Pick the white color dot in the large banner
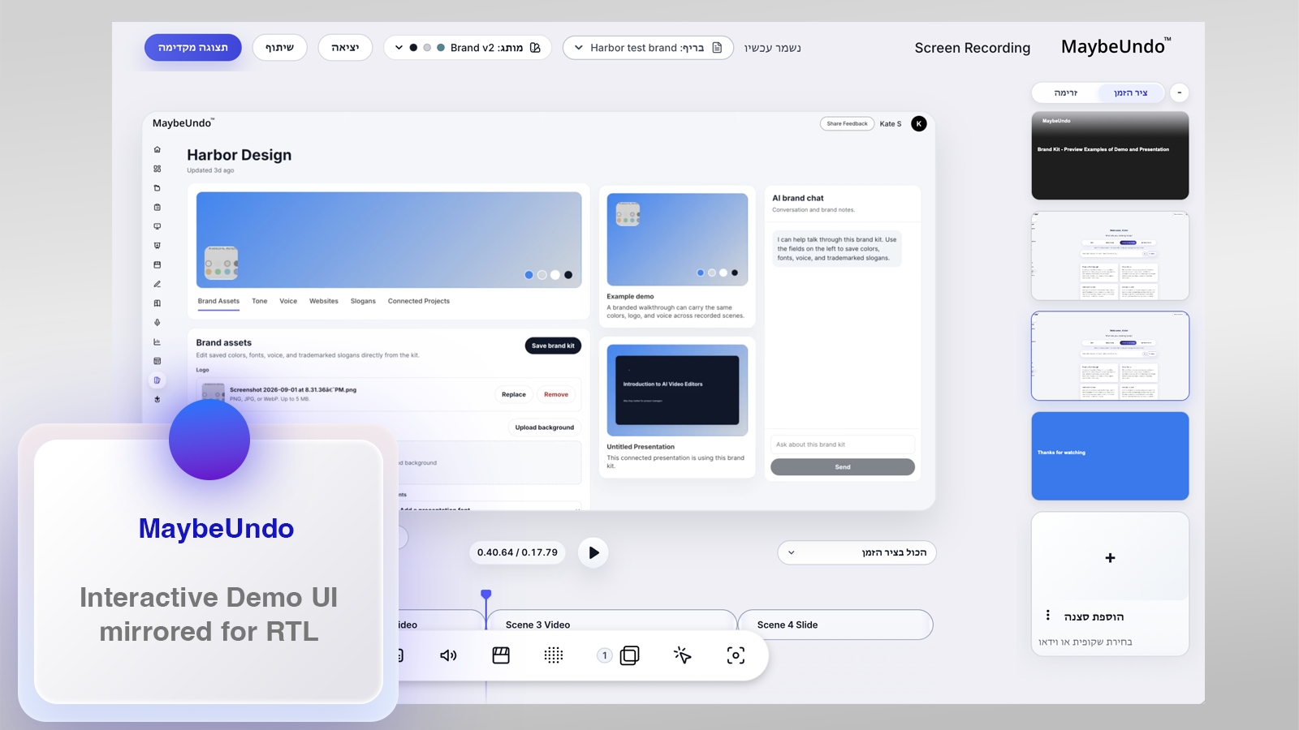The width and height of the screenshot is (1299, 730). point(555,275)
